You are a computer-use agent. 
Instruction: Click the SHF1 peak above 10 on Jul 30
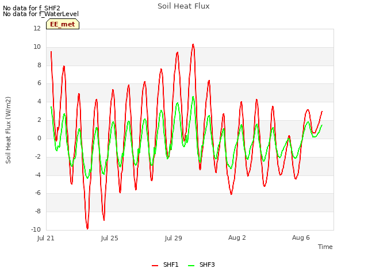coord(193,44)
